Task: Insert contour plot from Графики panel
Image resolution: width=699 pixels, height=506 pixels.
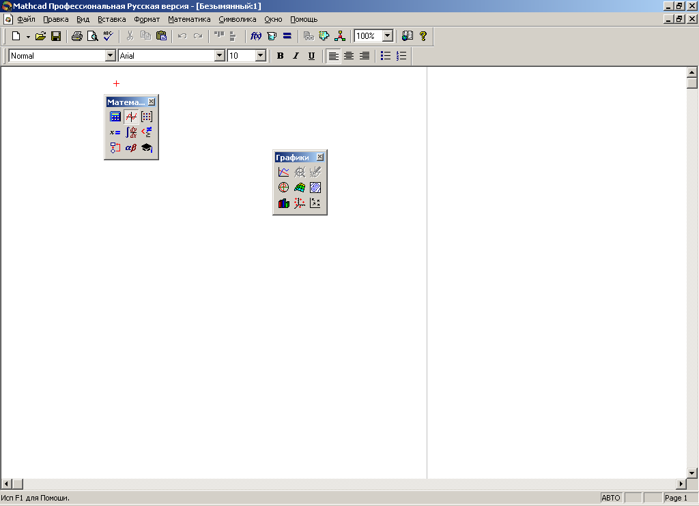Action: click(315, 188)
